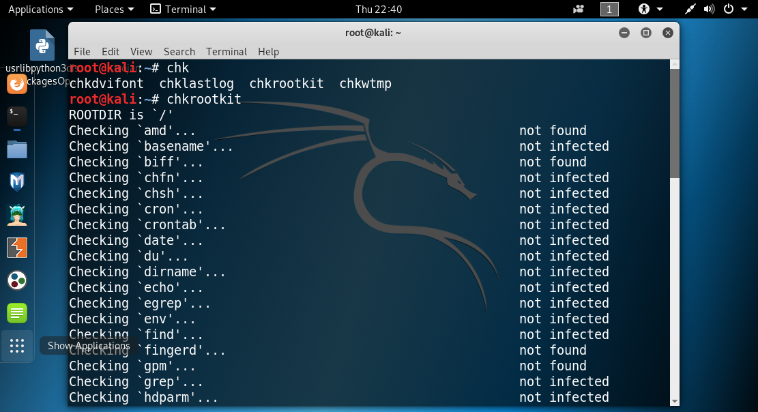This screenshot has width=758, height=412.
Task: Click 'not infected' result for dirname
Action: (x=564, y=271)
